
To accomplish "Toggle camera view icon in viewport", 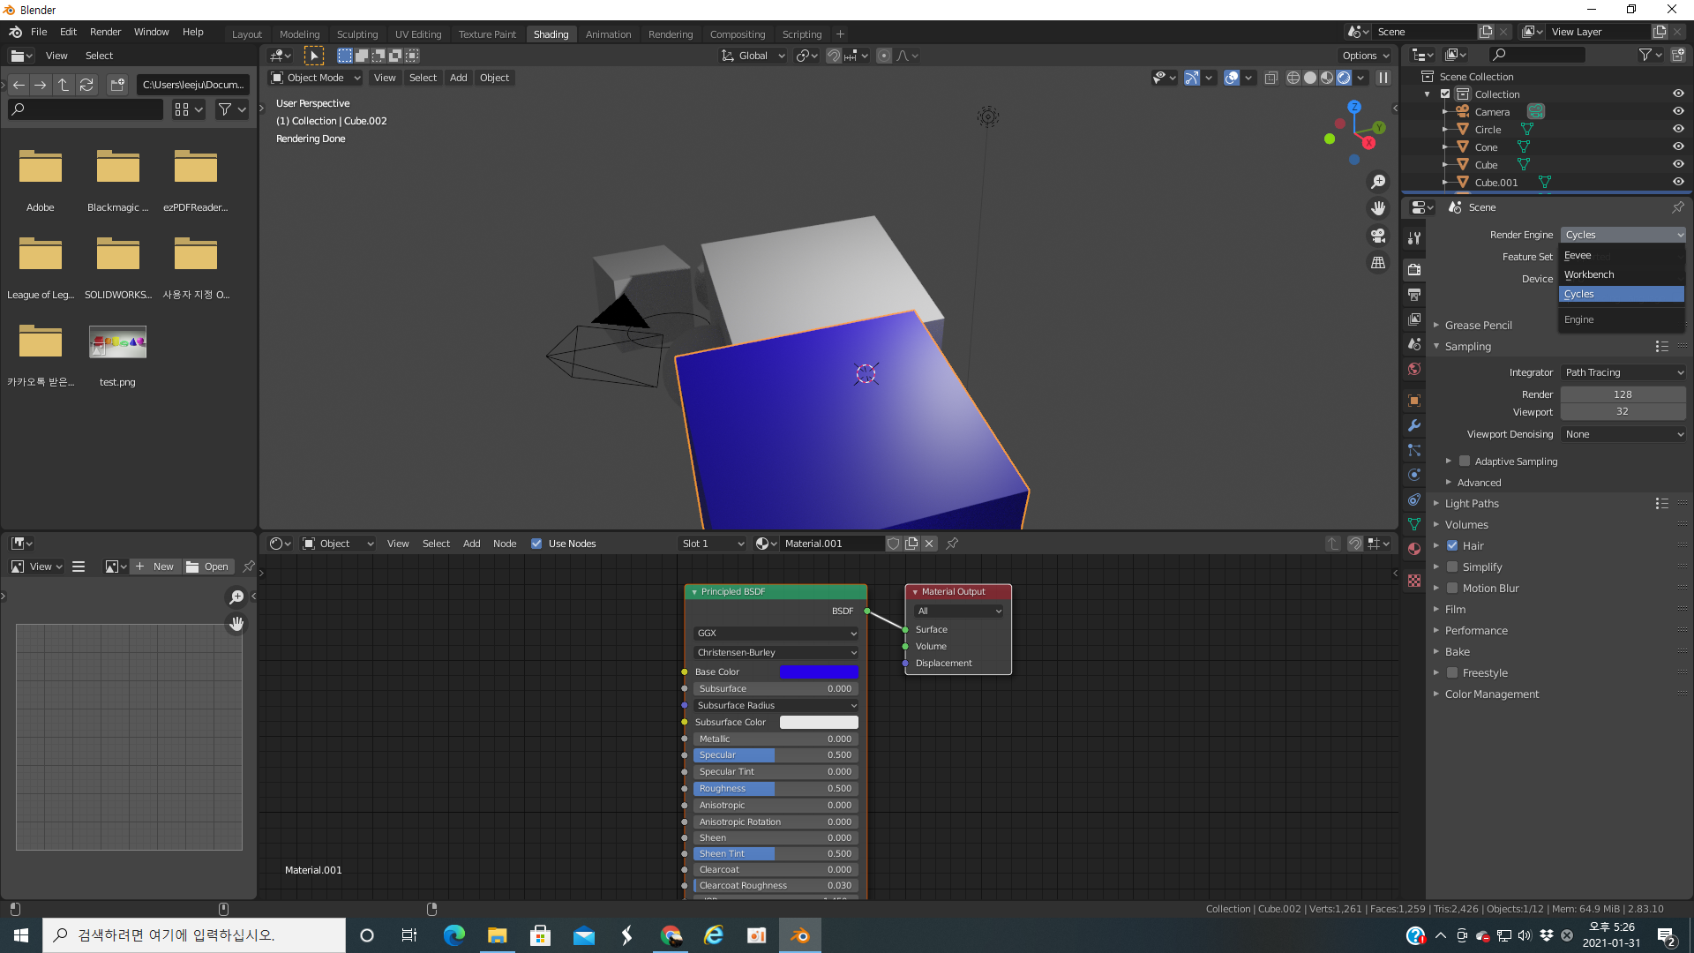I will 1378,236.
